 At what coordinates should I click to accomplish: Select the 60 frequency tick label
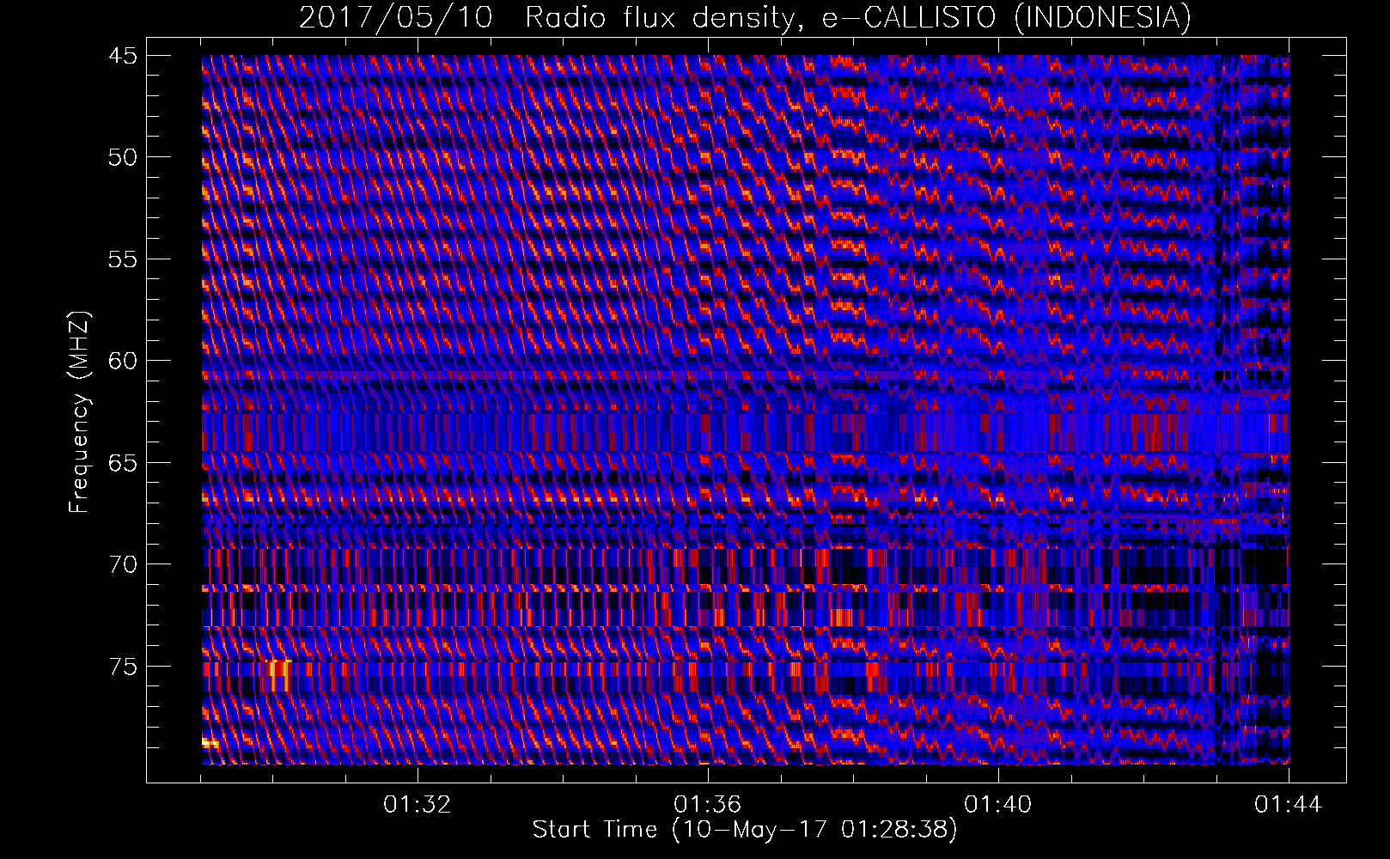pos(123,361)
